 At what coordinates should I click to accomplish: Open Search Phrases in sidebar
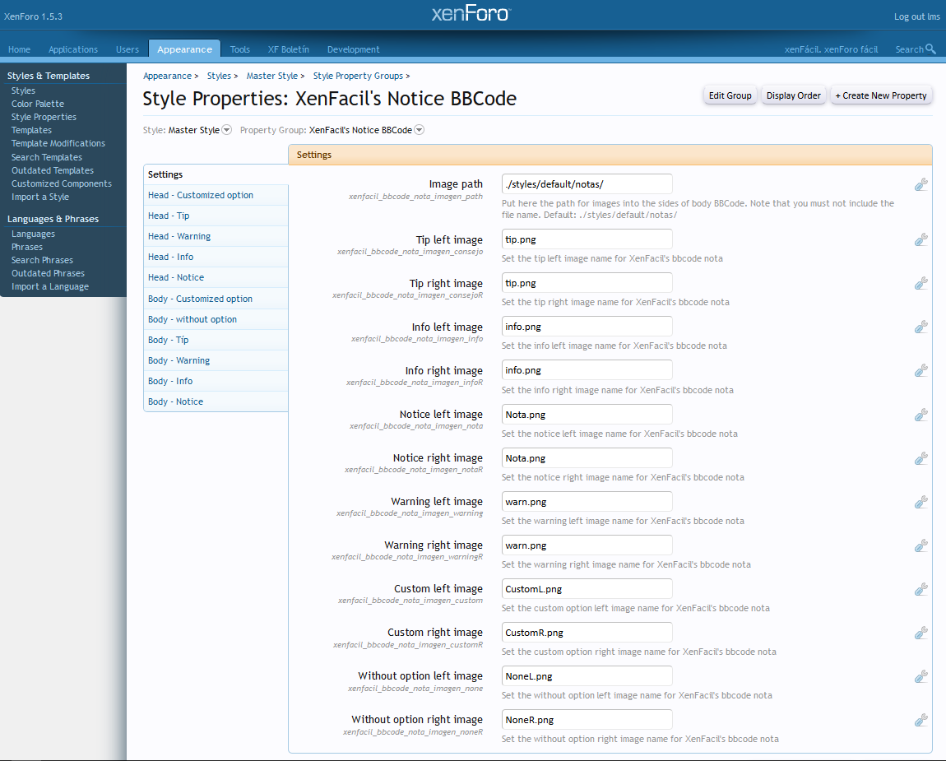(x=42, y=260)
